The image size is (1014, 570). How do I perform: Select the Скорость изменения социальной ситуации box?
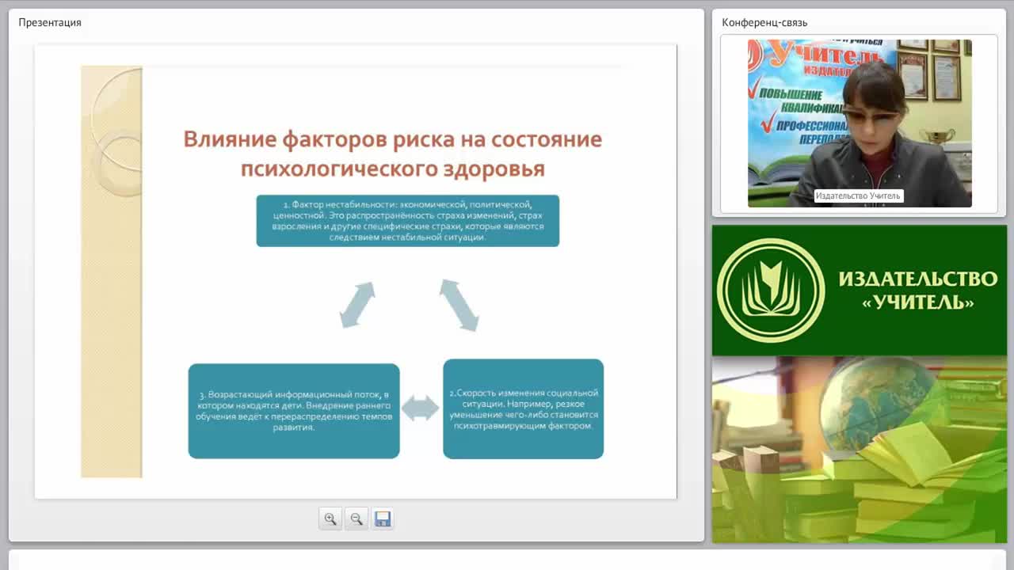[524, 409]
